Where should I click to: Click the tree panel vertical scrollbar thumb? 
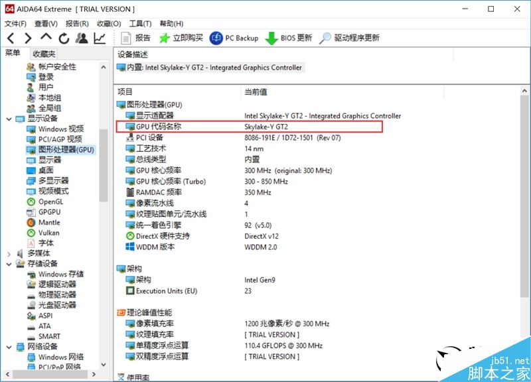pos(104,165)
